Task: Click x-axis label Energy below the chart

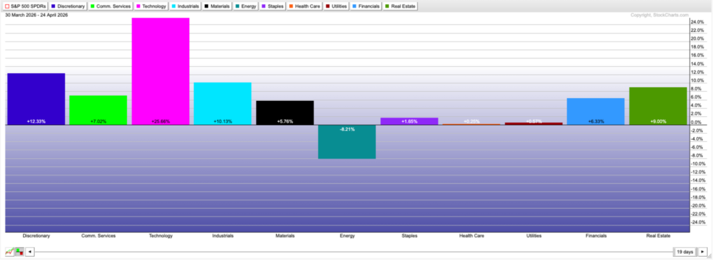Action: 347,235
